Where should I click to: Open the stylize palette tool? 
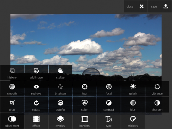60,73
